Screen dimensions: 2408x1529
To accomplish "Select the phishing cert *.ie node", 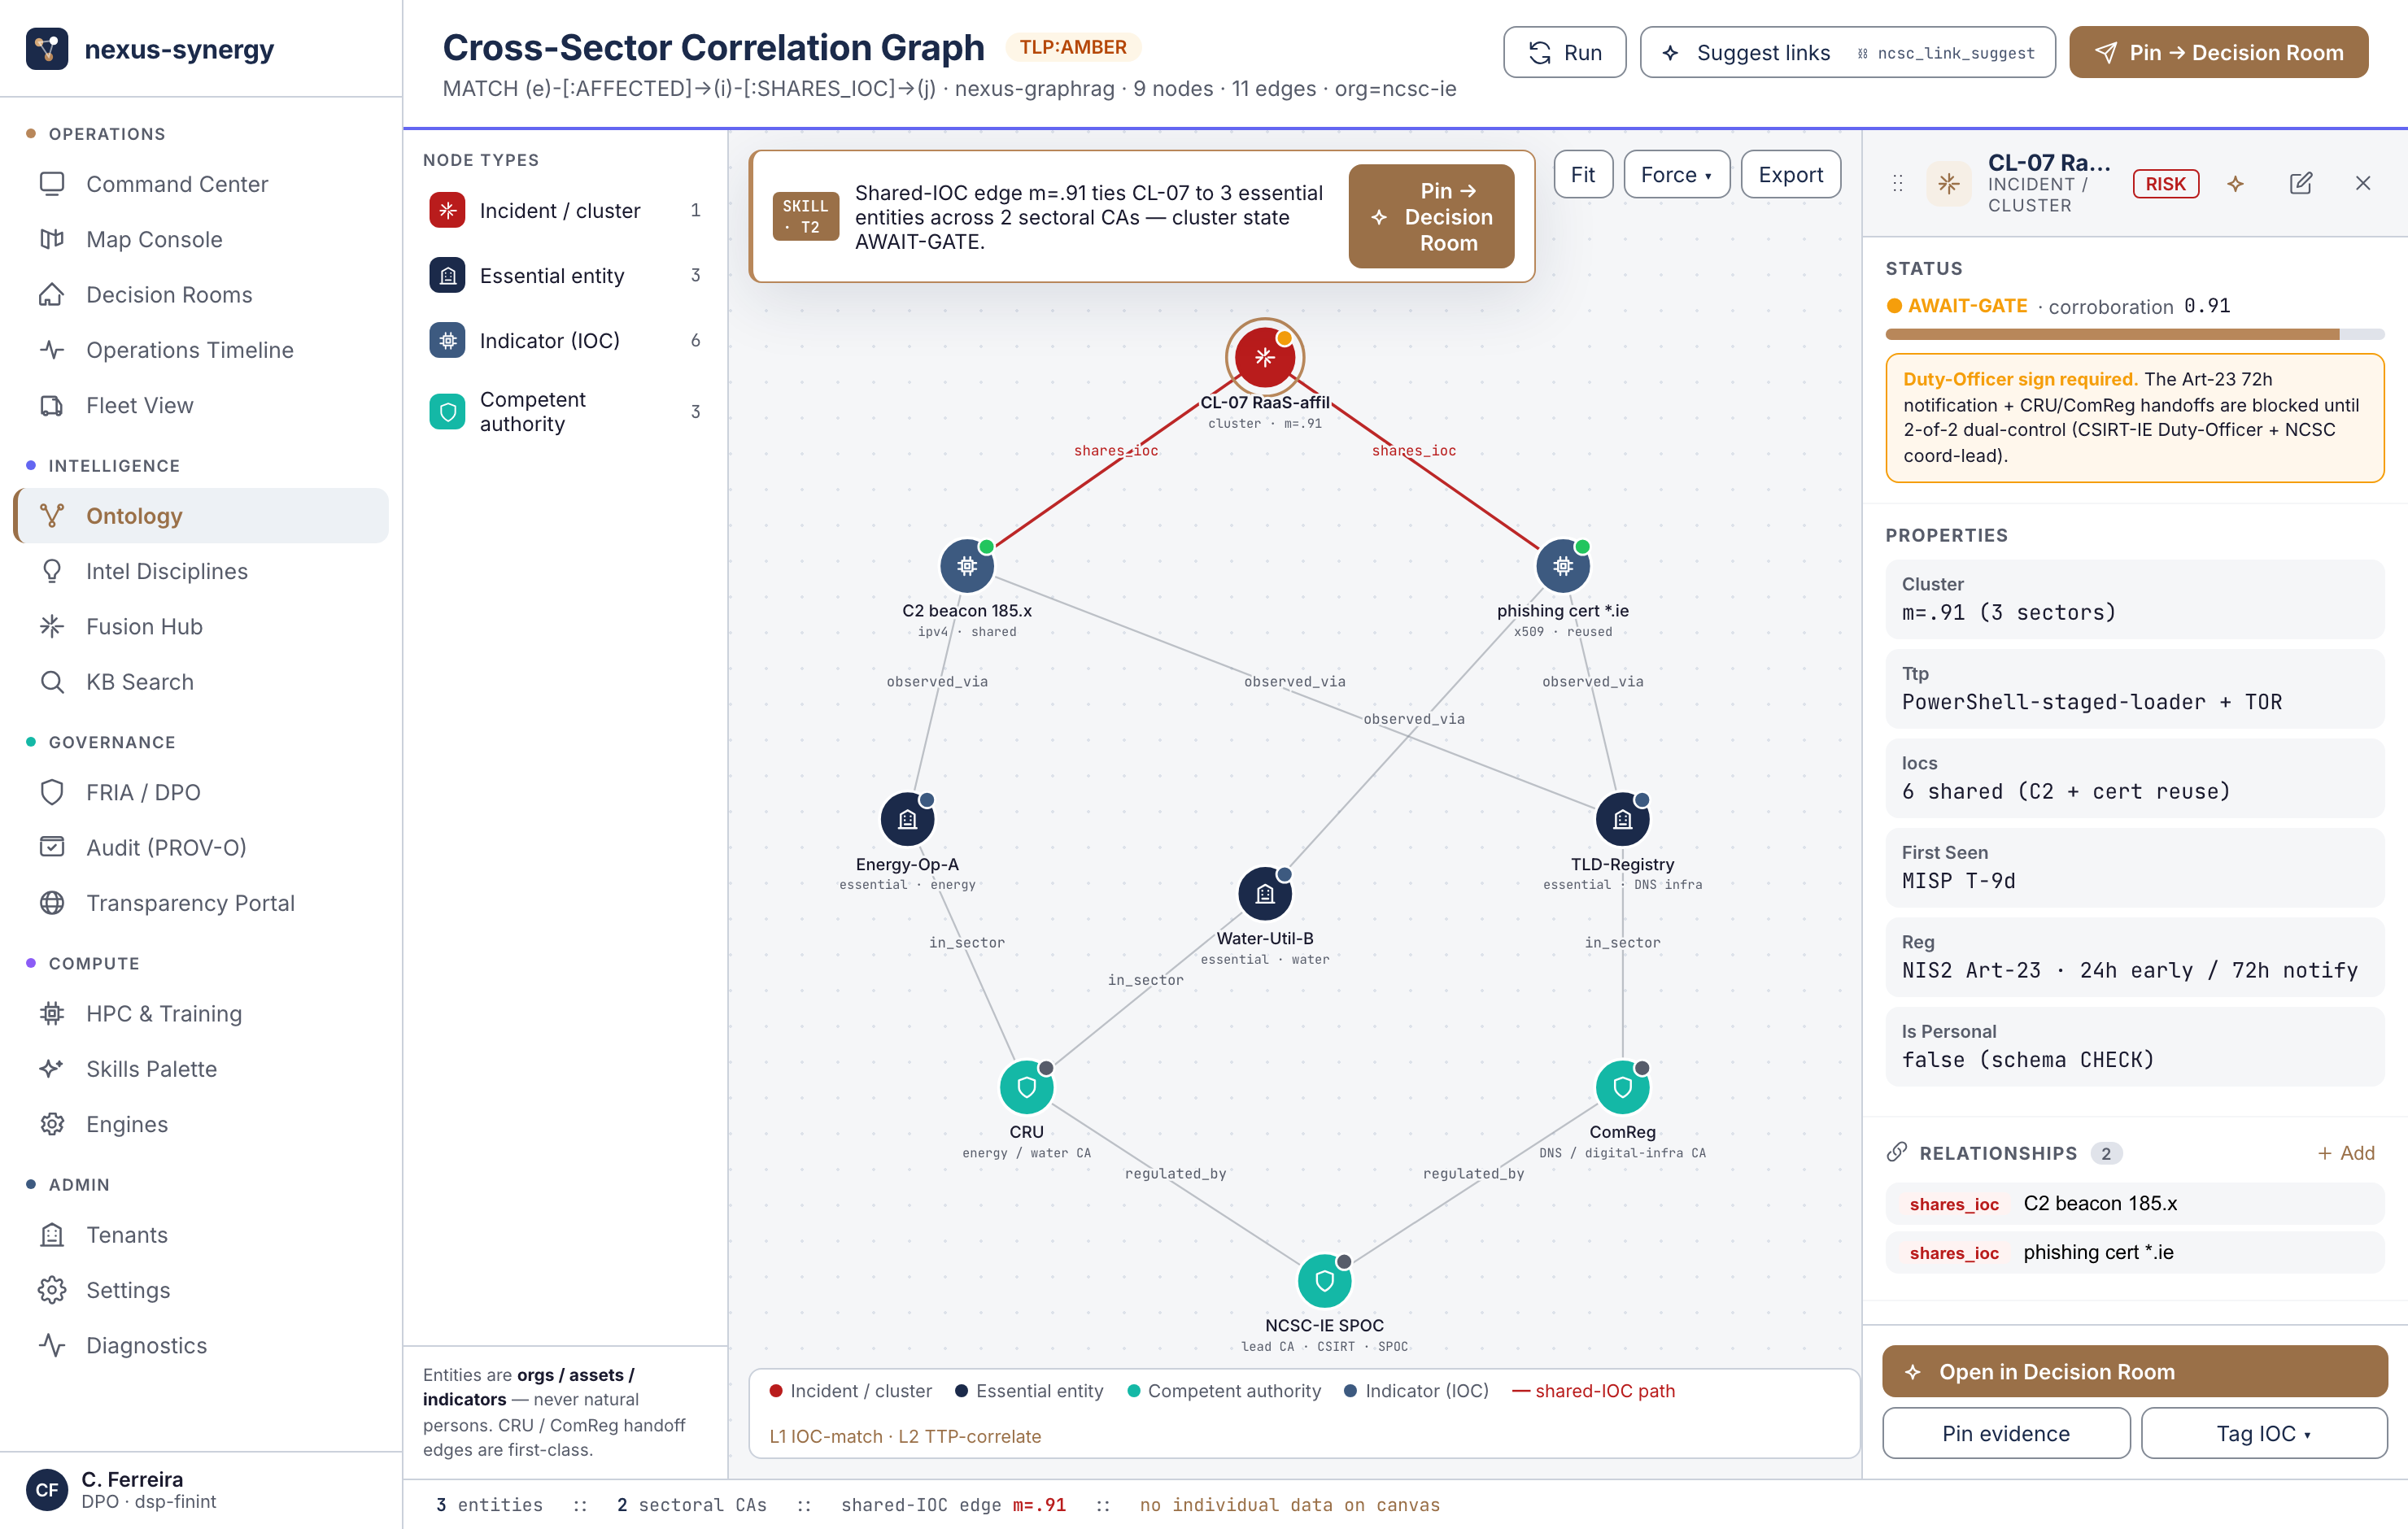I will pyautogui.click(x=1562, y=566).
